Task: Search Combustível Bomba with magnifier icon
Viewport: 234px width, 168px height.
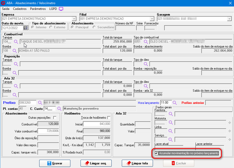Action: [15, 51]
